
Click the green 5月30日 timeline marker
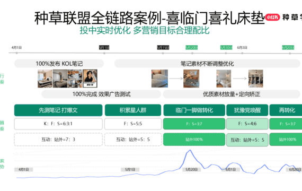coord(226,47)
